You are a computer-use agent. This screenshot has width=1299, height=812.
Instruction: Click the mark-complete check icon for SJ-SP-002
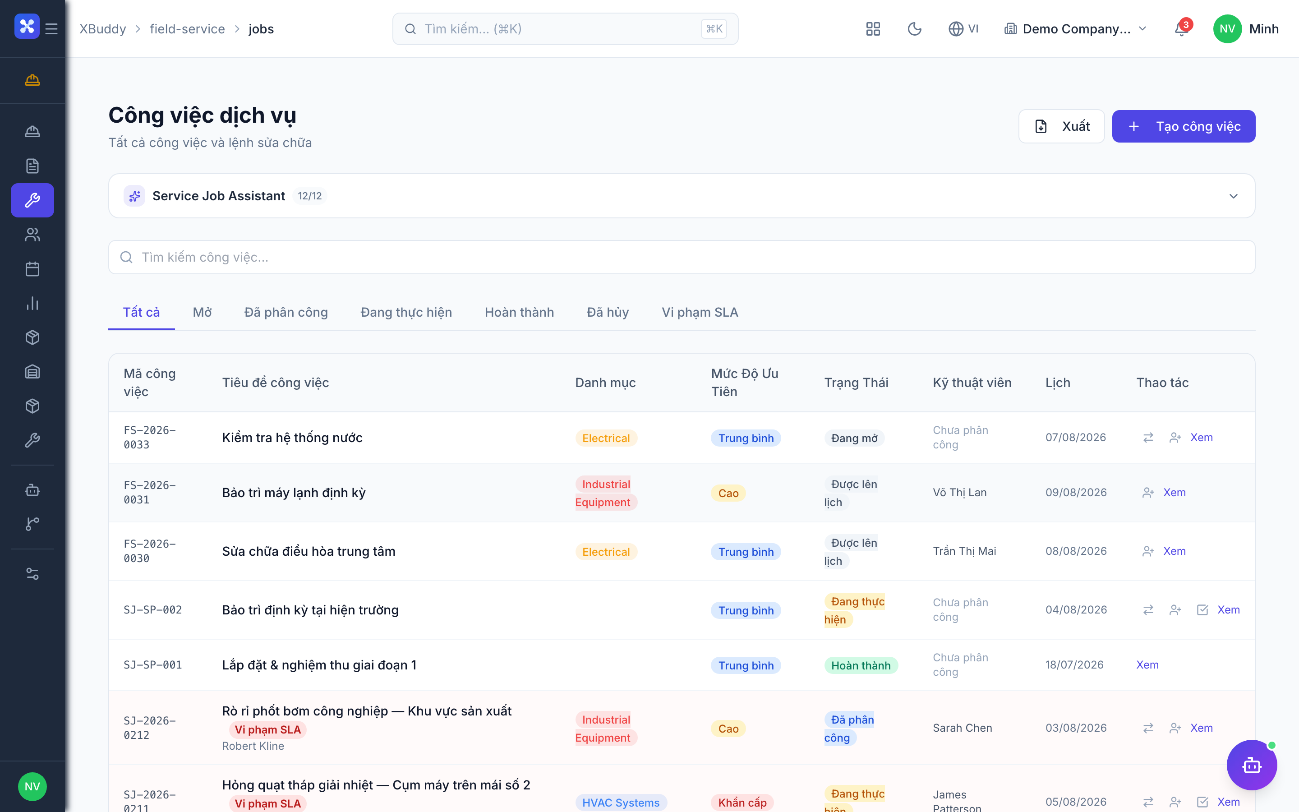1202,610
